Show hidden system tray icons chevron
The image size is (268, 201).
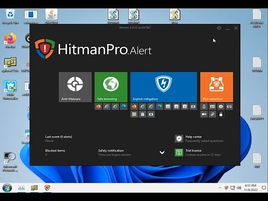[x=220, y=188]
